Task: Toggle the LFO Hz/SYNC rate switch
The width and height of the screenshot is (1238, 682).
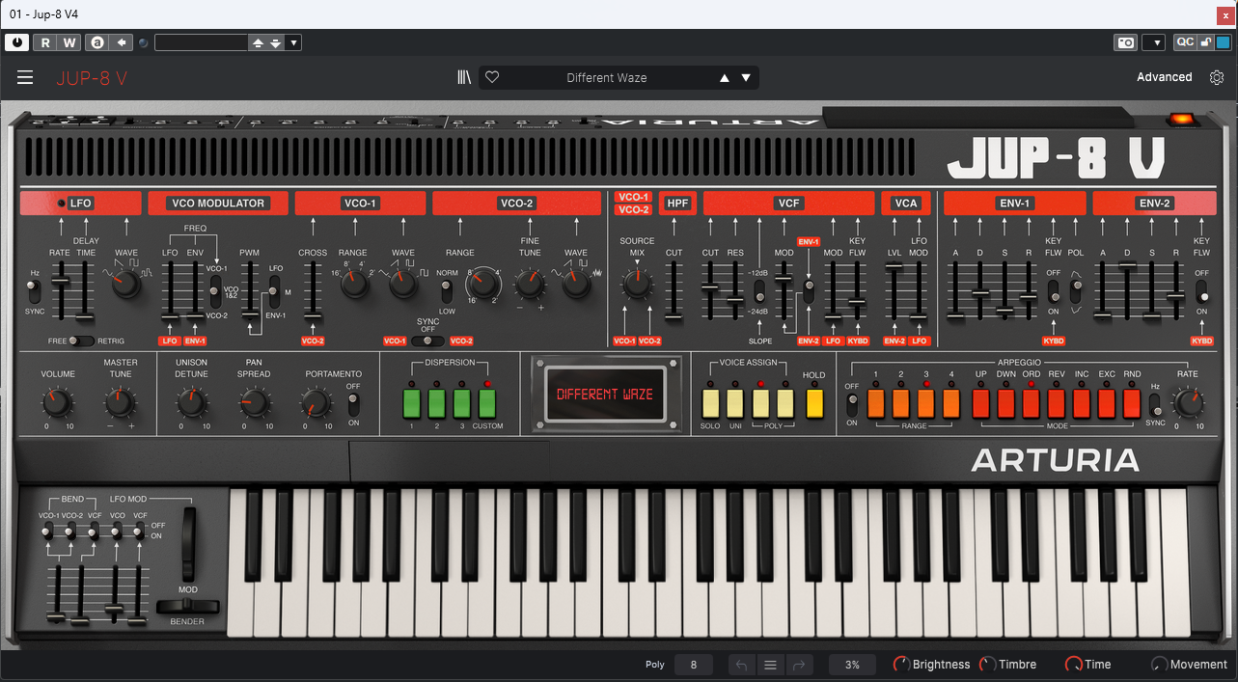Action: (37, 291)
